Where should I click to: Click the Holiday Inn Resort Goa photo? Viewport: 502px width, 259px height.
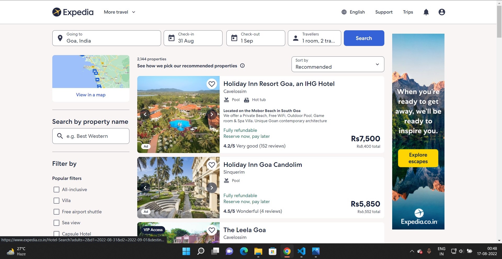(x=178, y=114)
